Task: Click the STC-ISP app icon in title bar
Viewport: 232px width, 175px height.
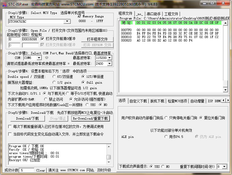Action: click(x=4, y=4)
